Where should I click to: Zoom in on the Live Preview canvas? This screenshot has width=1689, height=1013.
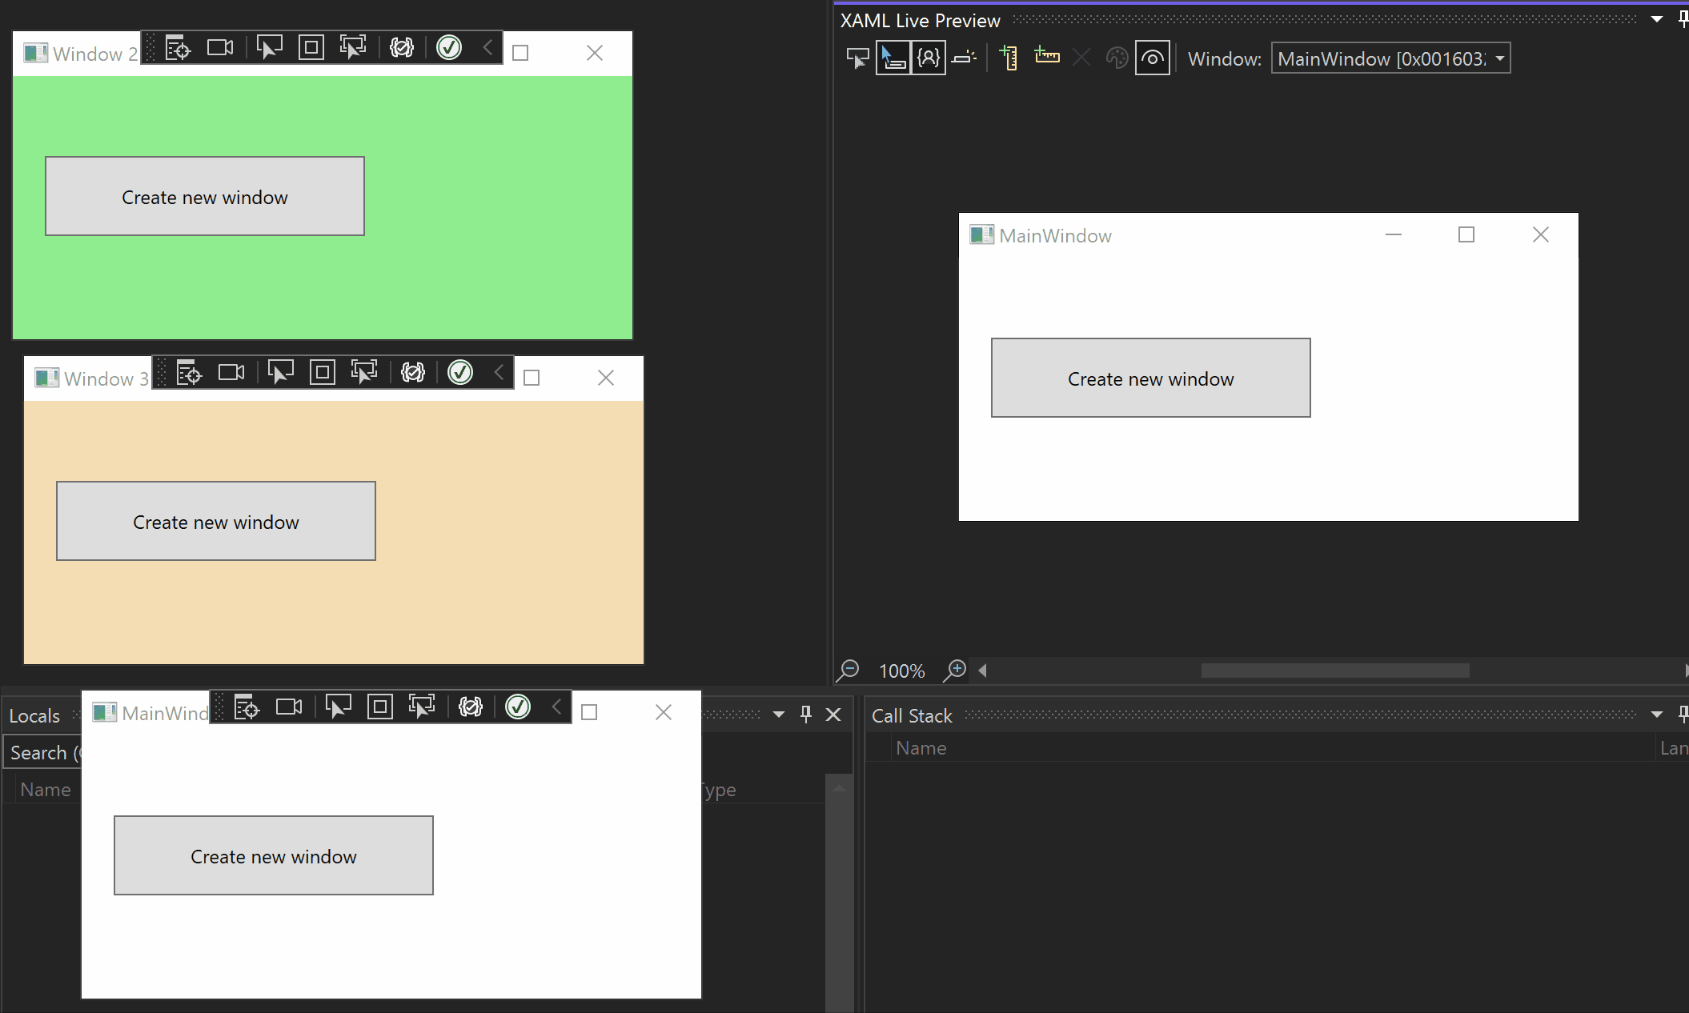coord(954,671)
